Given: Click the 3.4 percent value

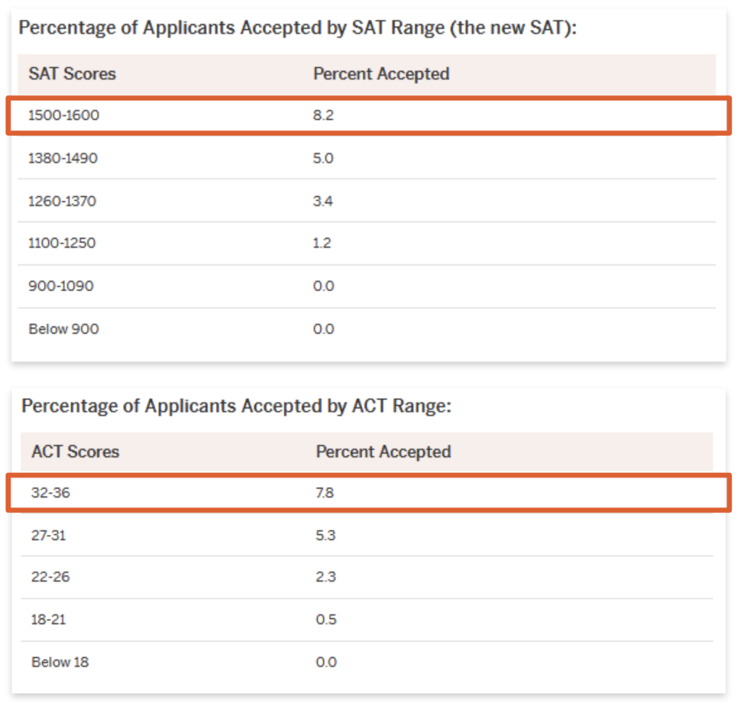Looking at the screenshot, I should (x=323, y=202).
